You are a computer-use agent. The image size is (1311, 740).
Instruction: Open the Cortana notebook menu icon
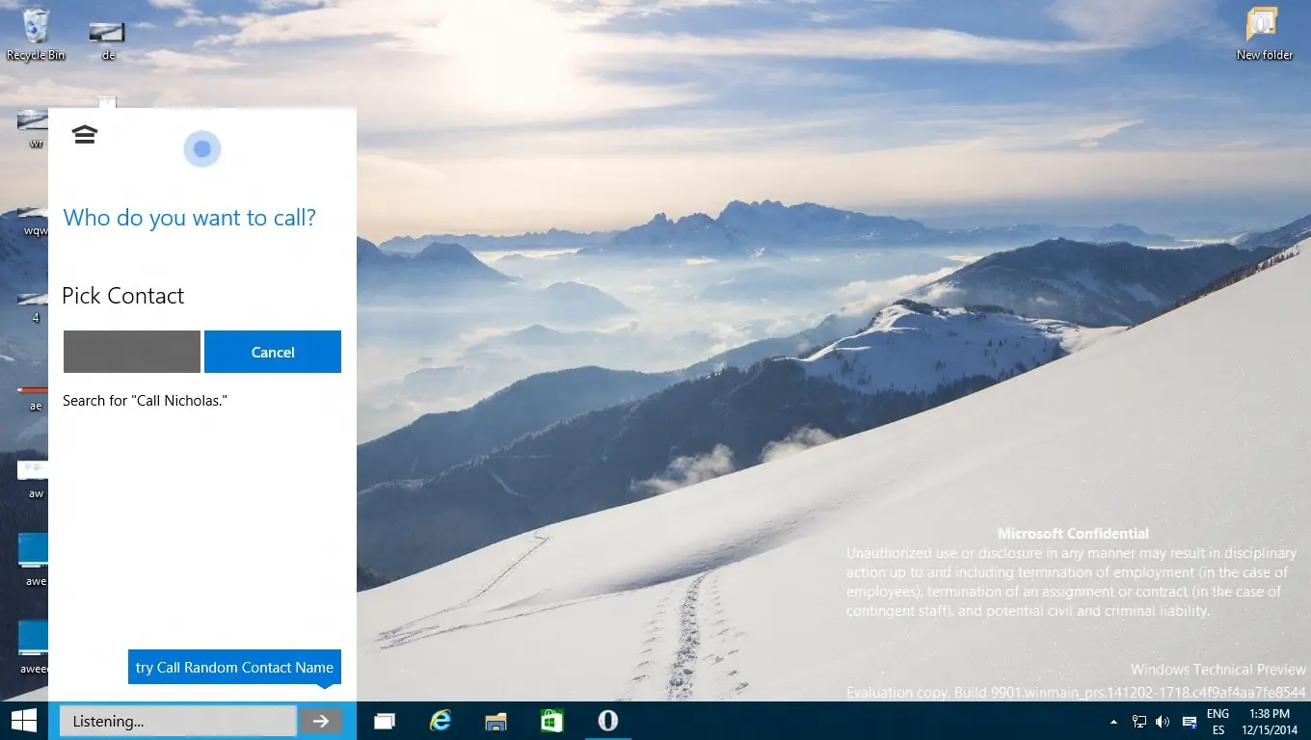(x=85, y=135)
